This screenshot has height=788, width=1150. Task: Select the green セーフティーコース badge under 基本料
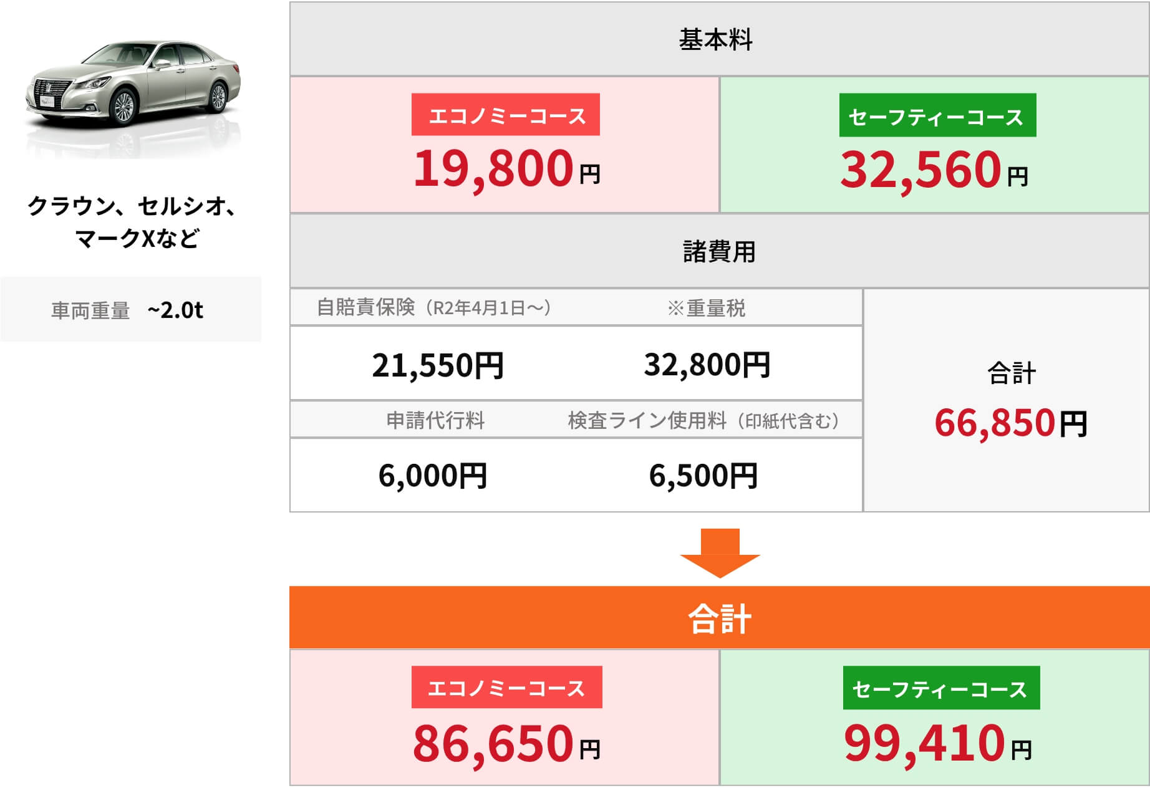(x=937, y=115)
